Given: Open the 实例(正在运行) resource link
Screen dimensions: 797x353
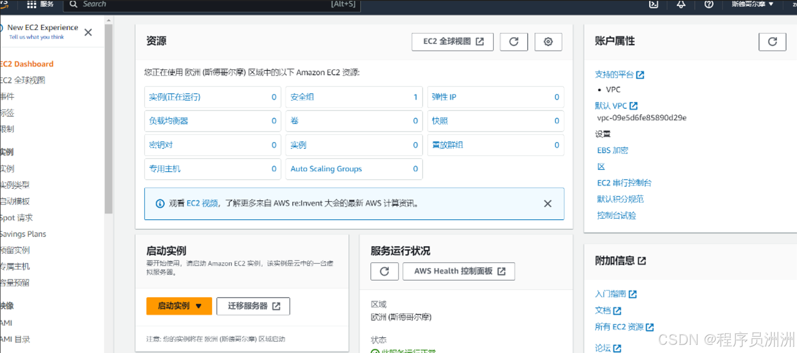Looking at the screenshot, I should coord(175,97).
